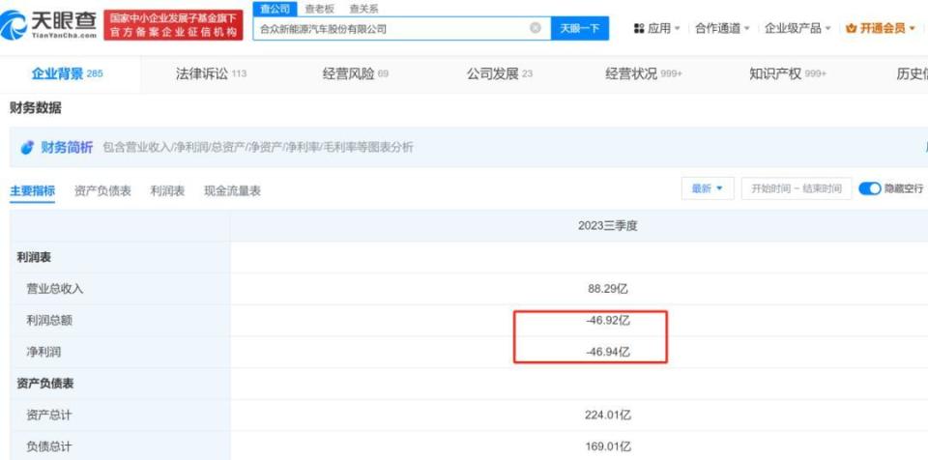Click the 88.29亿 revenue value
928x460 pixels.
(x=608, y=289)
